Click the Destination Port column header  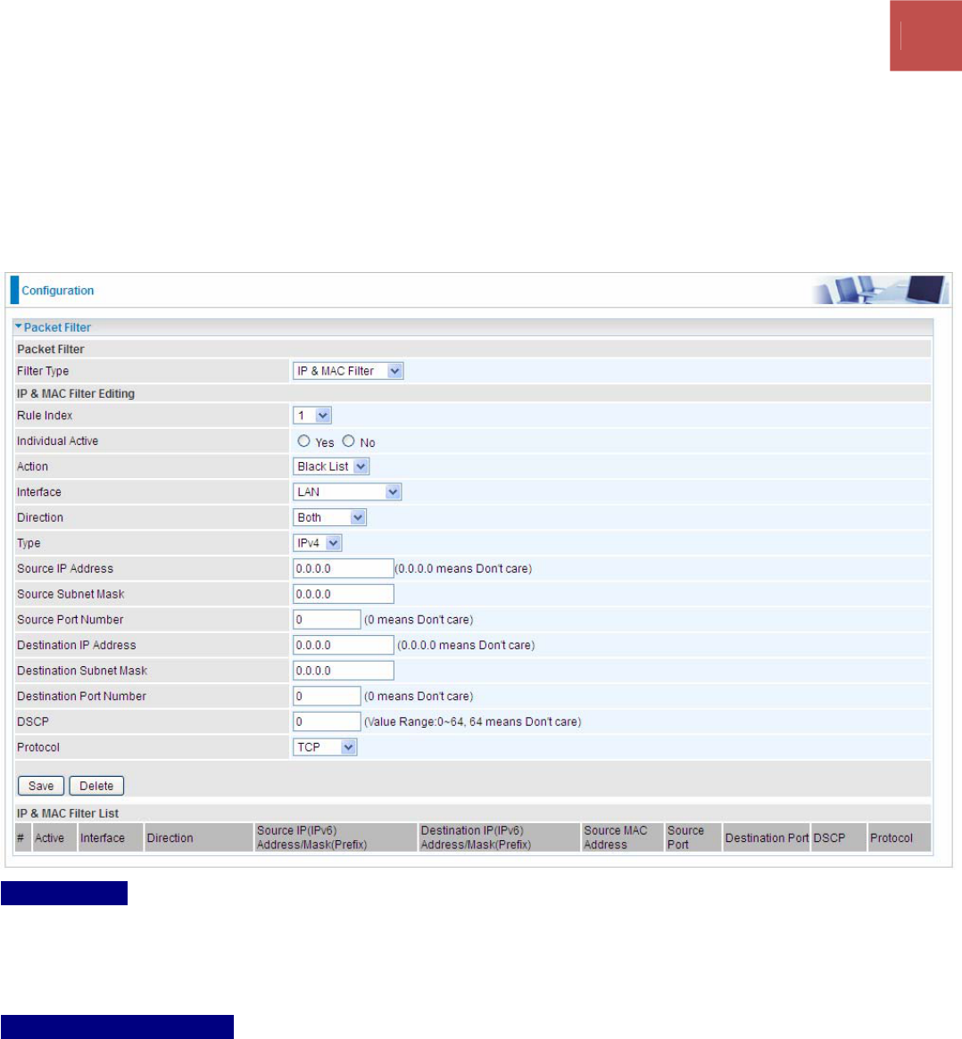[x=767, y=837]
